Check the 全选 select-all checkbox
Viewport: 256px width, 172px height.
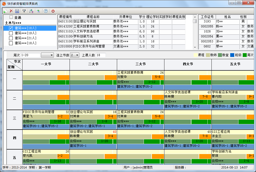click(11, 17)
